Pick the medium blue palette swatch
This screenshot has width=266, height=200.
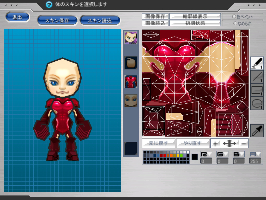(158, 156)
